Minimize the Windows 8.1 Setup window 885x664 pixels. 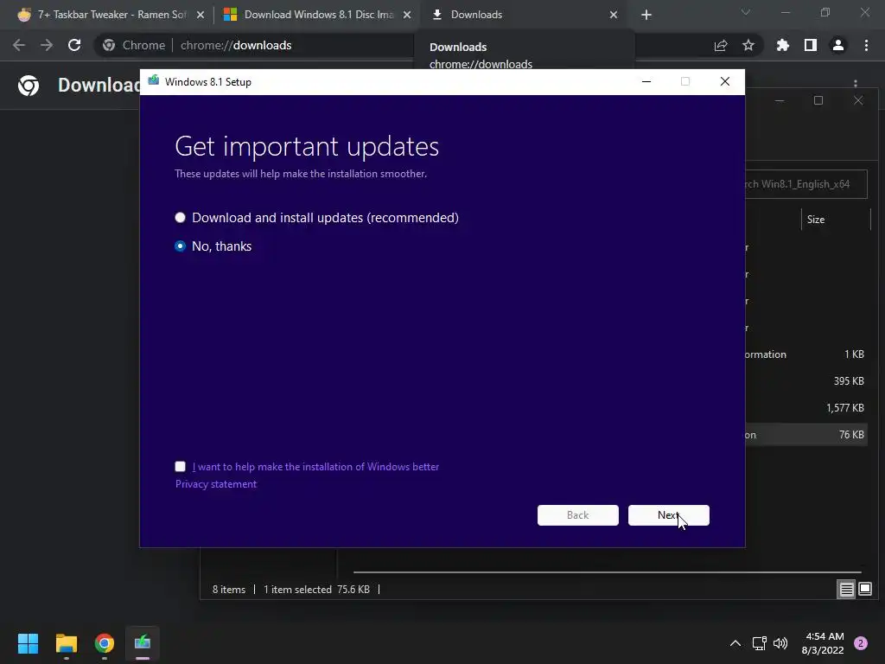(x=646, y=82)
